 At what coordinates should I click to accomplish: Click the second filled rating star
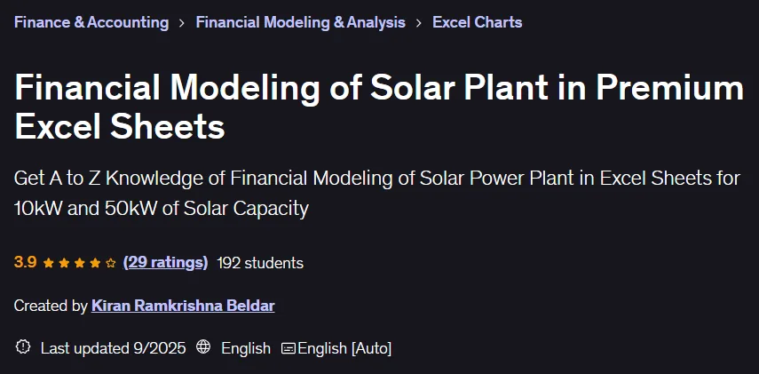(x=64, y=263)
